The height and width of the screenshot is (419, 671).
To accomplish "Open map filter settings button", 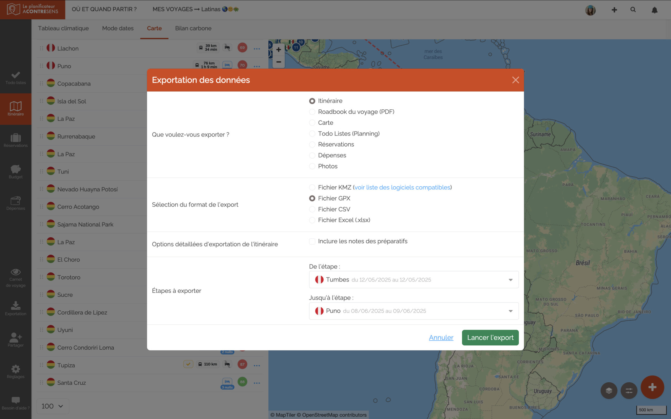I will (x=629, y=391).
